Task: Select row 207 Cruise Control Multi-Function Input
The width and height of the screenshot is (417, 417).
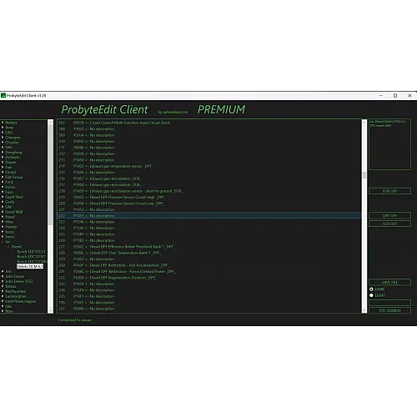Action: click(x=209, y=123)
